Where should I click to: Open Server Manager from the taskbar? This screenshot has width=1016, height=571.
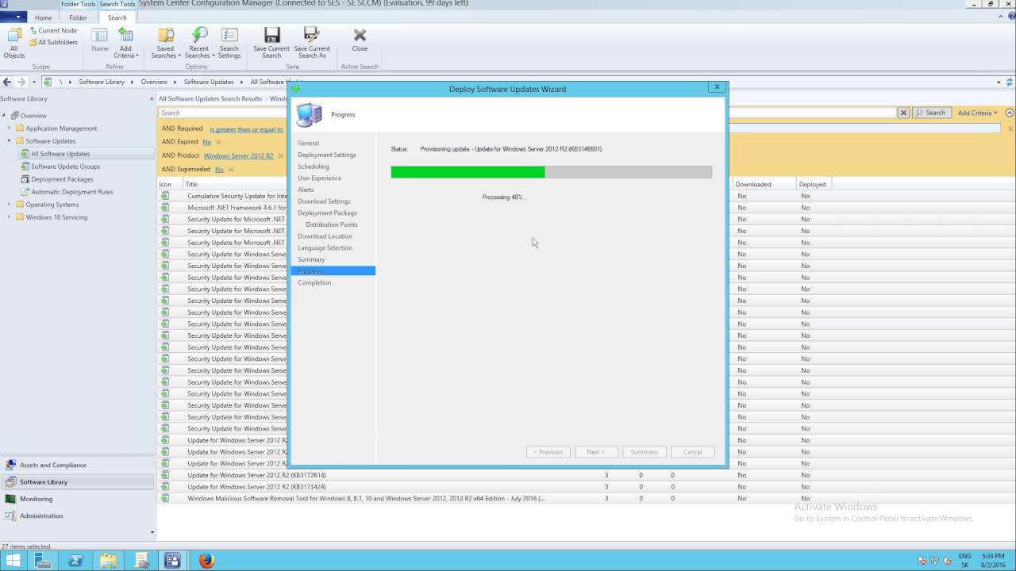tap(43, 561)
